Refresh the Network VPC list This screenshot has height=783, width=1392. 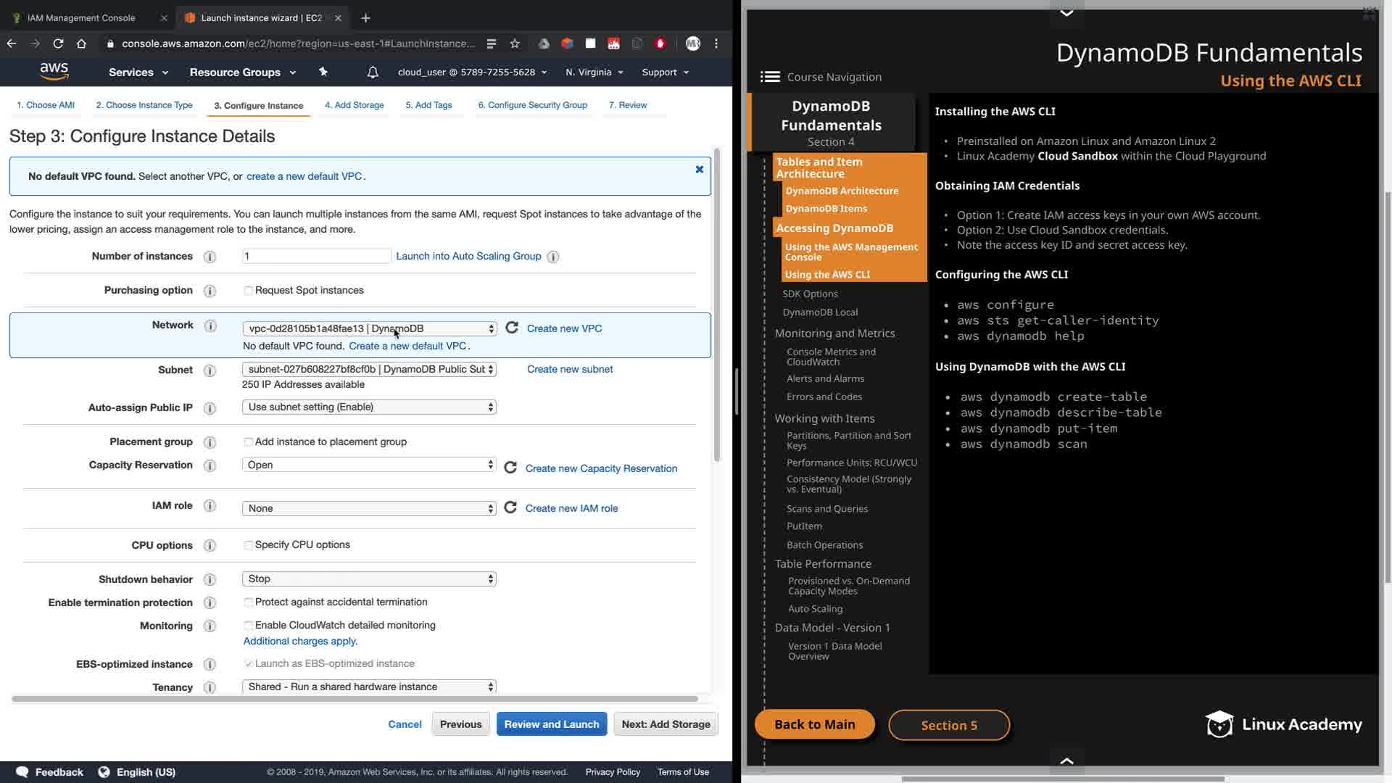coord(512,328)
